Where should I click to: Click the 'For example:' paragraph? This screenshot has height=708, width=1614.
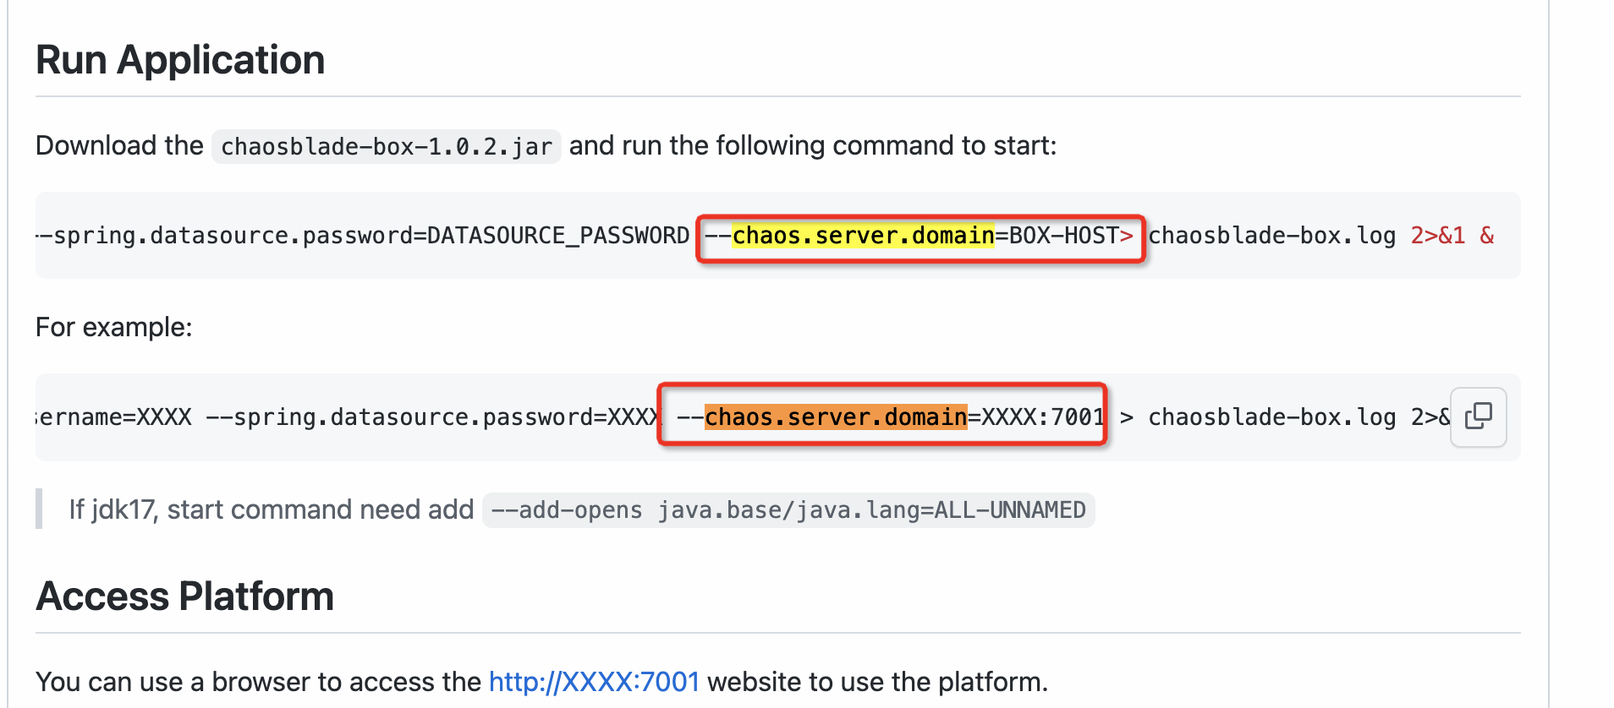114,327
